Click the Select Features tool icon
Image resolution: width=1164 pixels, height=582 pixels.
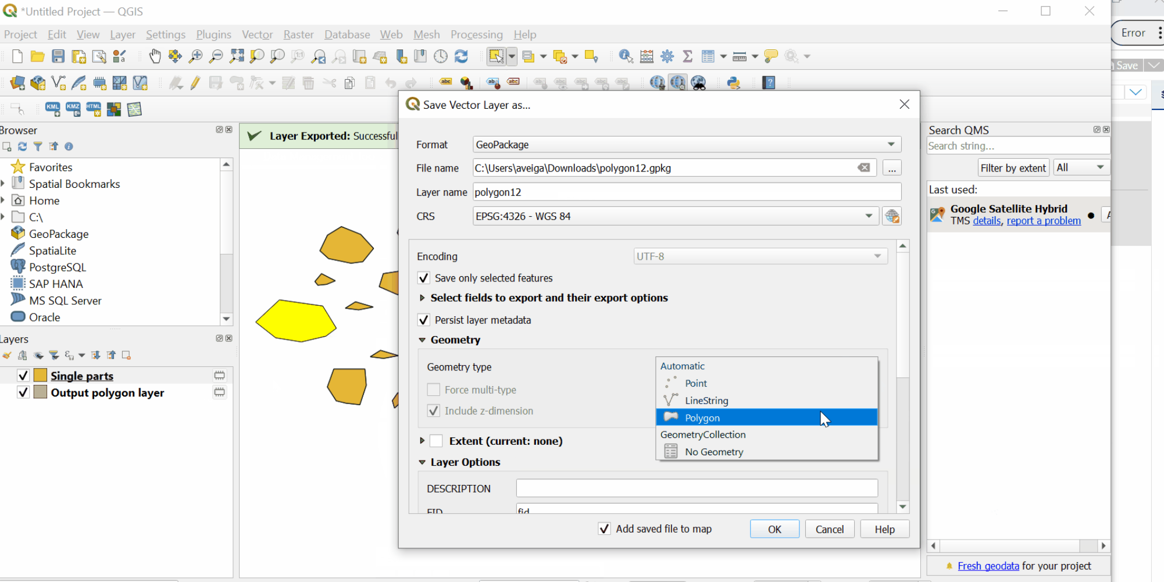tap(496, 56)
